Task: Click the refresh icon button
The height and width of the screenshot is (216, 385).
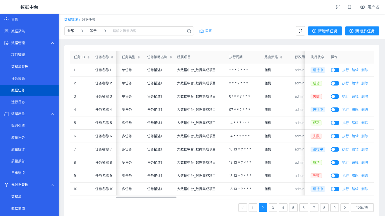Action: click(x=300, y=31)
